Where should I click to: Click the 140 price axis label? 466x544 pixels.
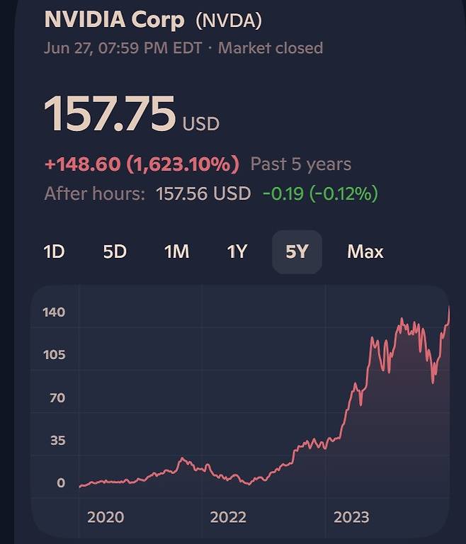[55, 312]
